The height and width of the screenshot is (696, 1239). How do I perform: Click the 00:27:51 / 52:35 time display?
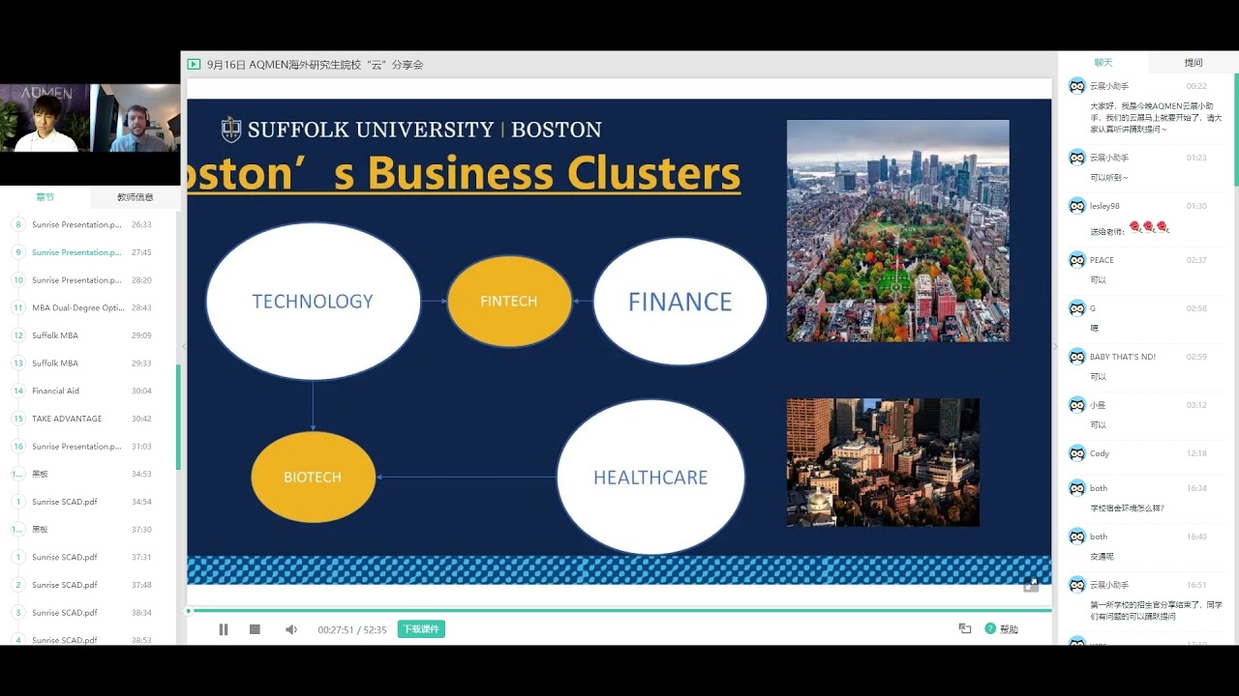tap(352, 629)
